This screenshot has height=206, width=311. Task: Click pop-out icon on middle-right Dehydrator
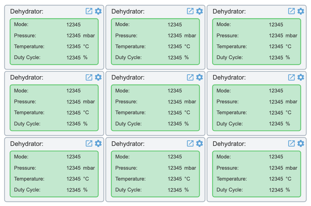(291, 77)
